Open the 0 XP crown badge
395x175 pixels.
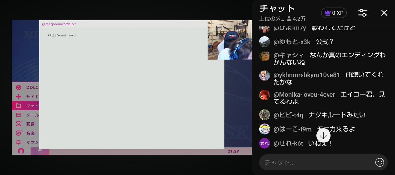334,13
